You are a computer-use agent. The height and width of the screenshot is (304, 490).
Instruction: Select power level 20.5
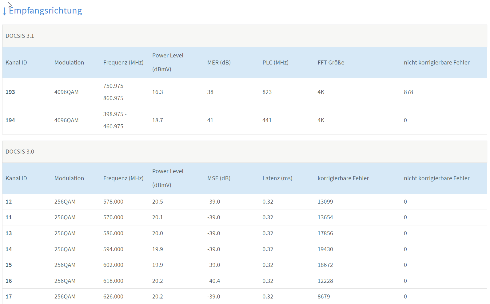157,202
